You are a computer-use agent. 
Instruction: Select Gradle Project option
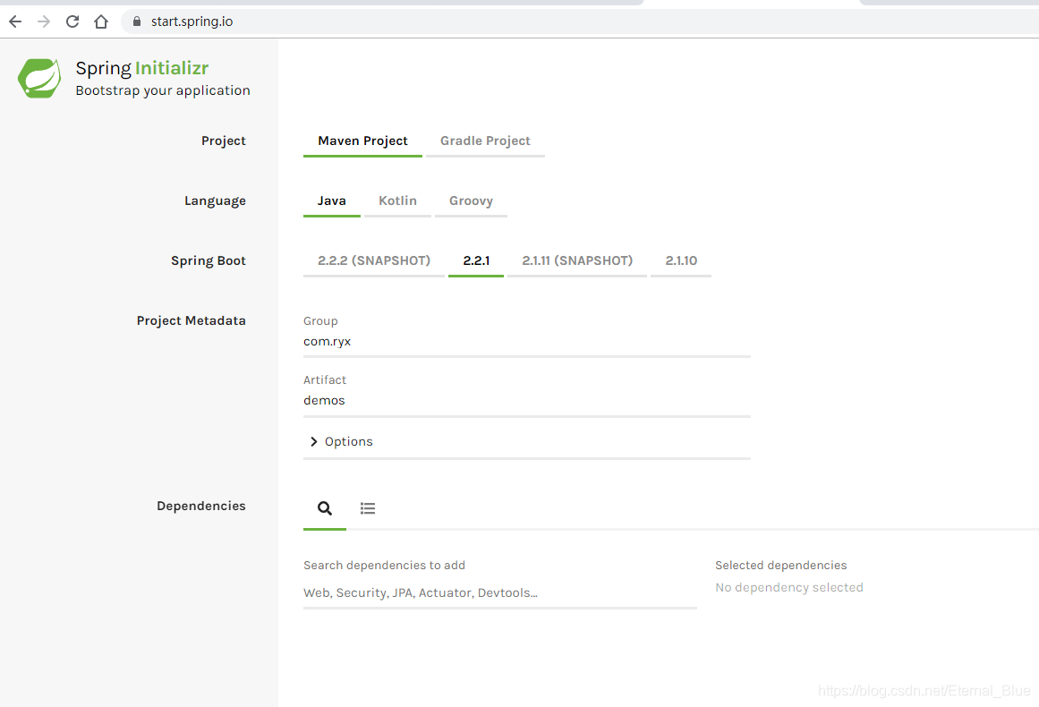tap(485, 141)
